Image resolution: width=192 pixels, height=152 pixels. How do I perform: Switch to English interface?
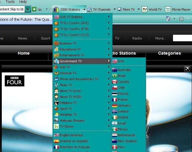tap(82, 135)
